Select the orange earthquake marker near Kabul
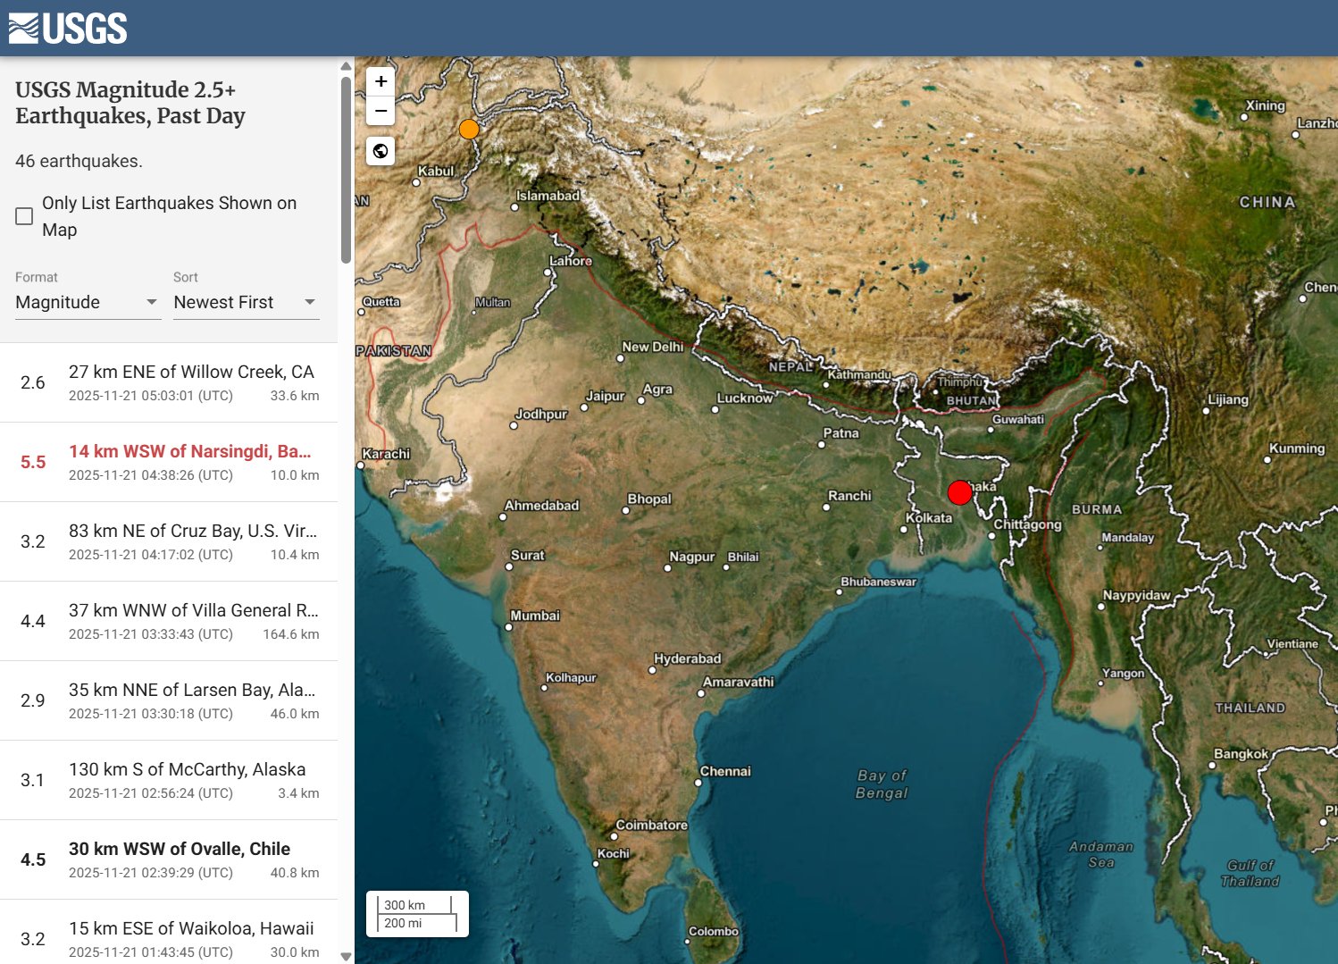 point(469,129)
